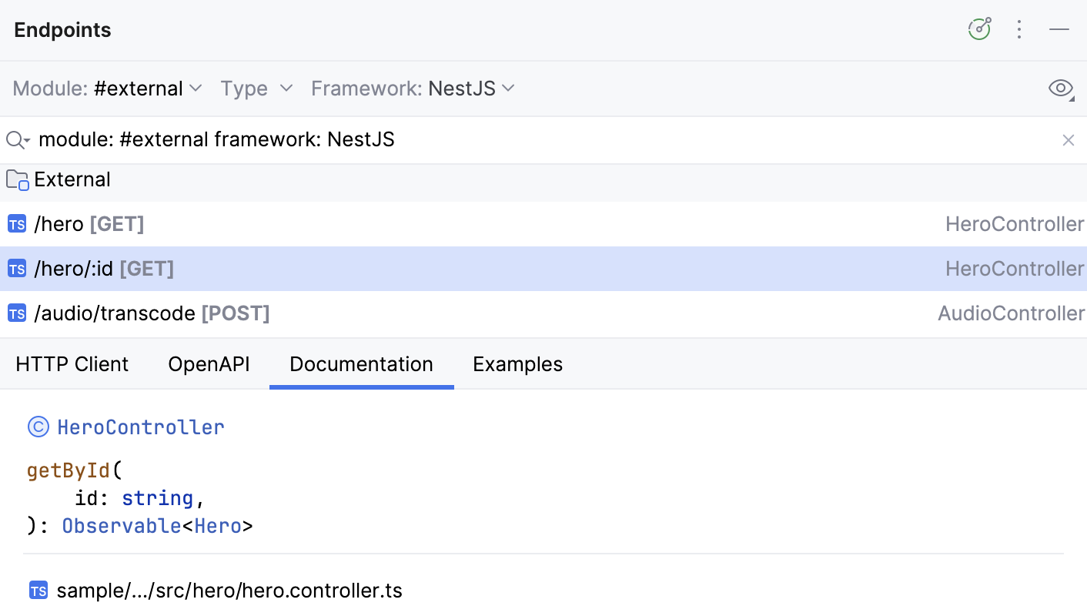Open the search filter magnifier icon
The image size is (1087, 616).
click(x=15, y=139)
